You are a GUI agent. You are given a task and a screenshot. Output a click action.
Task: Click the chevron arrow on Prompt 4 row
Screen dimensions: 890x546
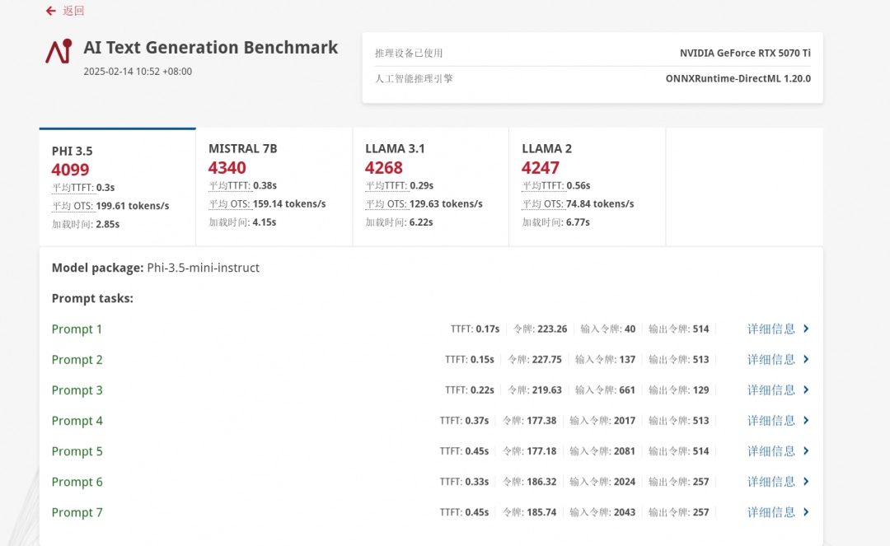coord(806,421)
